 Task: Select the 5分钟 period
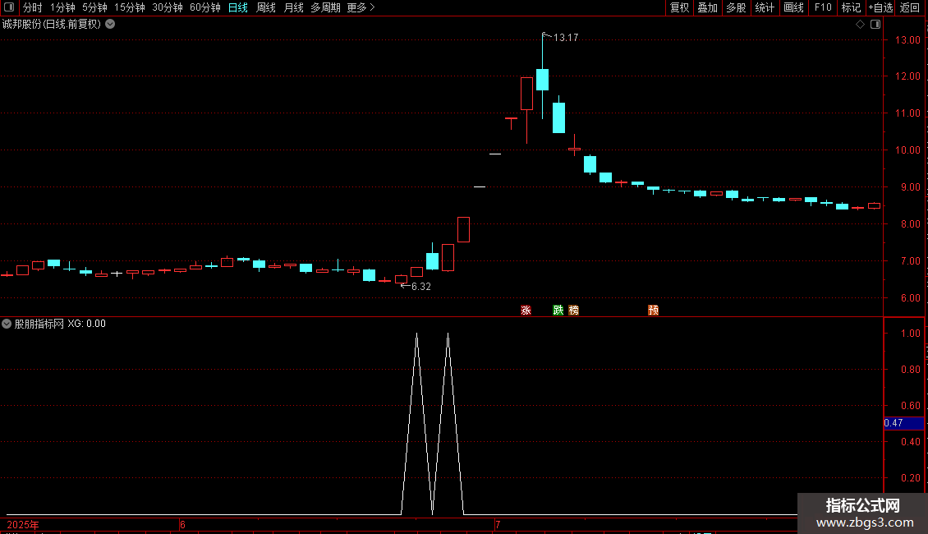click(94, 7)
